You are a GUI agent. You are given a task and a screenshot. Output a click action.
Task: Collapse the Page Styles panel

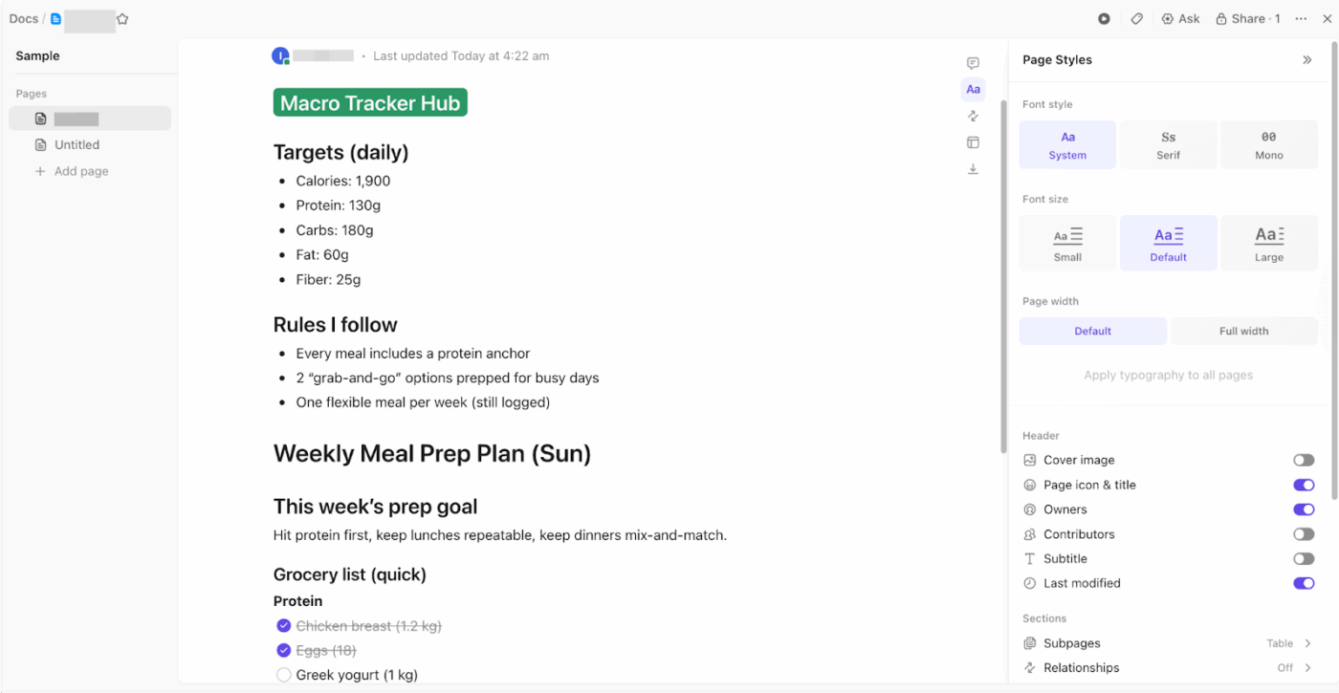[1307, 60]
